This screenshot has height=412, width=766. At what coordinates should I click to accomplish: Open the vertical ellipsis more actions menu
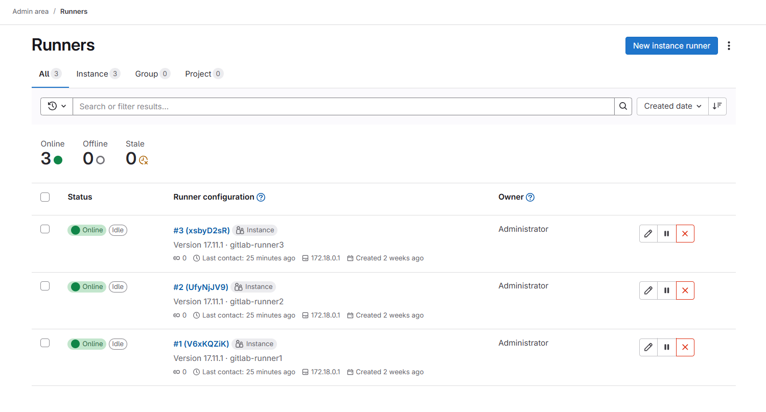point(729,46)
